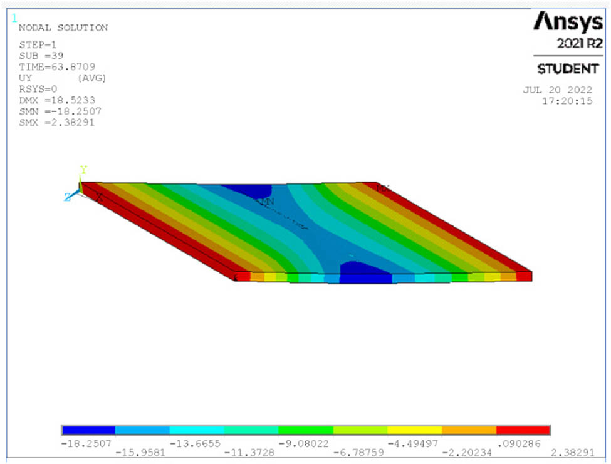
Task: Pick the red legend swatch
Action: pos(523,430)
